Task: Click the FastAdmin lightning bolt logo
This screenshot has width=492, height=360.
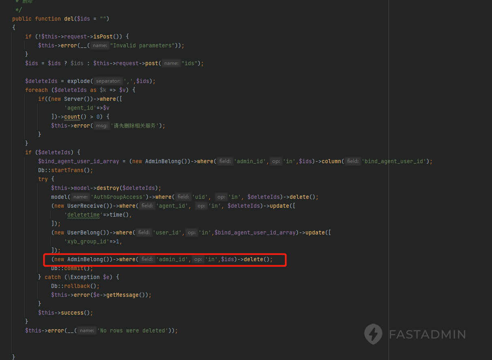Action: (373, 334)
